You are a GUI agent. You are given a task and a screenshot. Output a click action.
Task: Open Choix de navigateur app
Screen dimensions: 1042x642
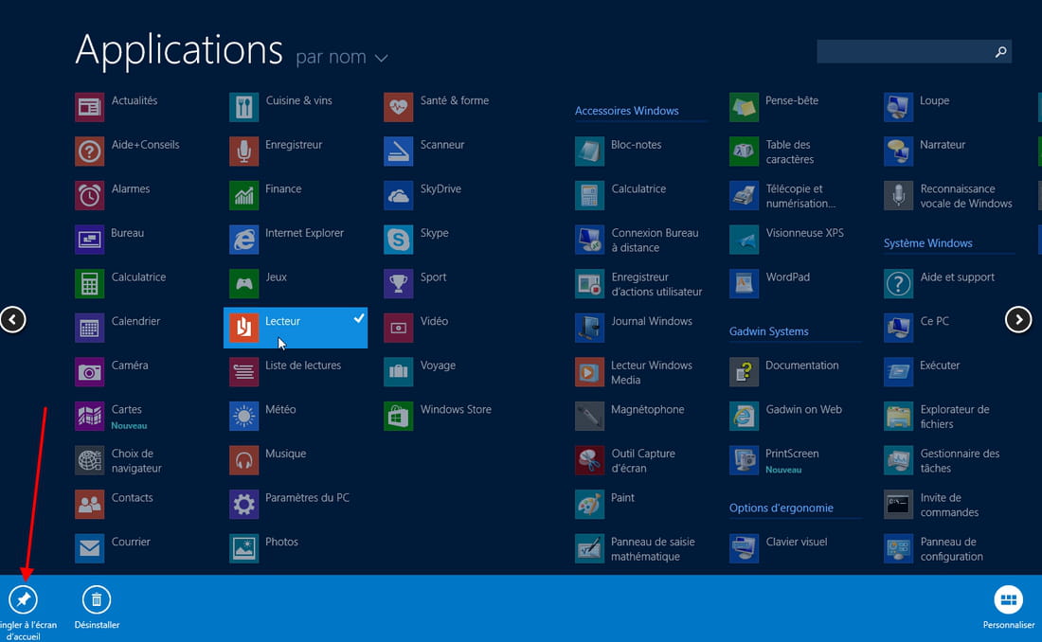(x=119, y=460)
